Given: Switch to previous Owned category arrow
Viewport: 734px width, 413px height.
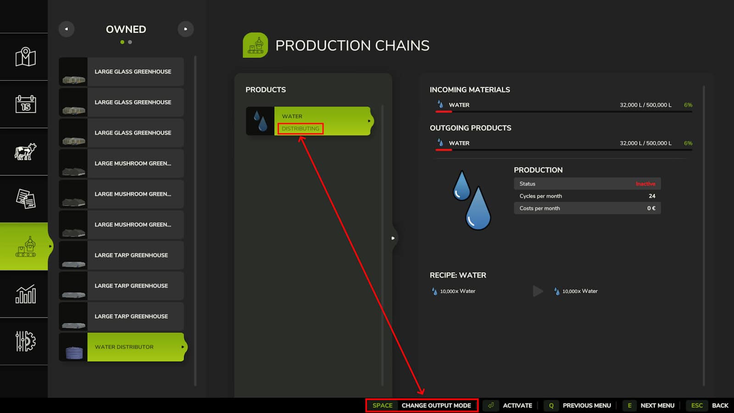Looking at the screenshot, I should point(67,29).
